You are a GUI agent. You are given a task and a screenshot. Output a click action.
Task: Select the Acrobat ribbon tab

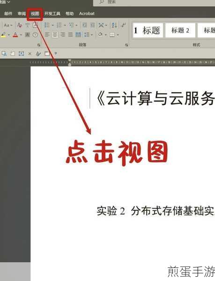tap(87, 14)
